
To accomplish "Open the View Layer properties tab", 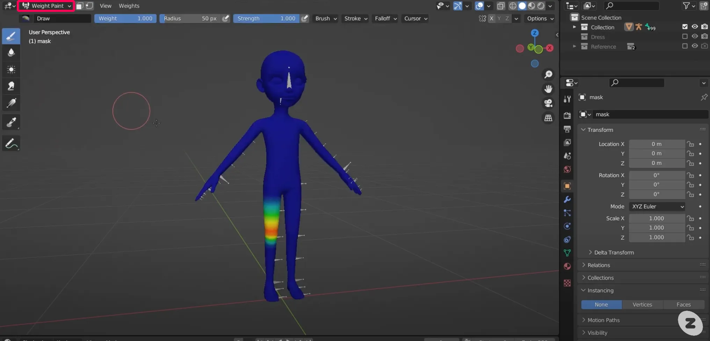I will pyautogui.click(x=567, y=142).
